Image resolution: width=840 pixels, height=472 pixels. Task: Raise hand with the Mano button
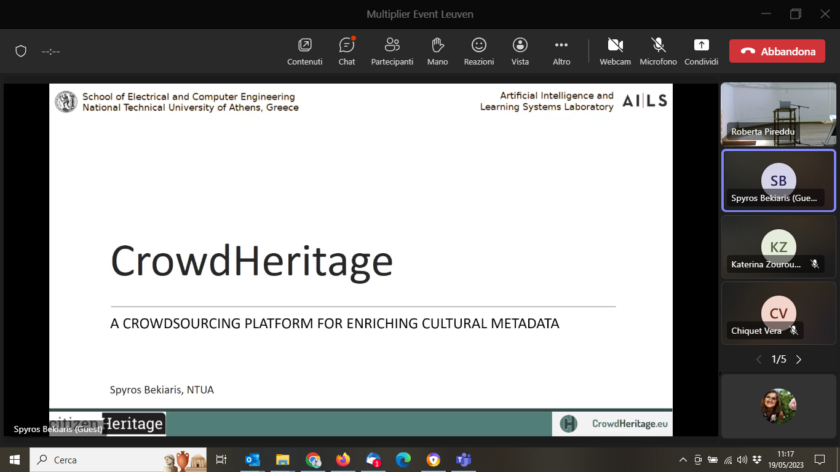[438, 52]
